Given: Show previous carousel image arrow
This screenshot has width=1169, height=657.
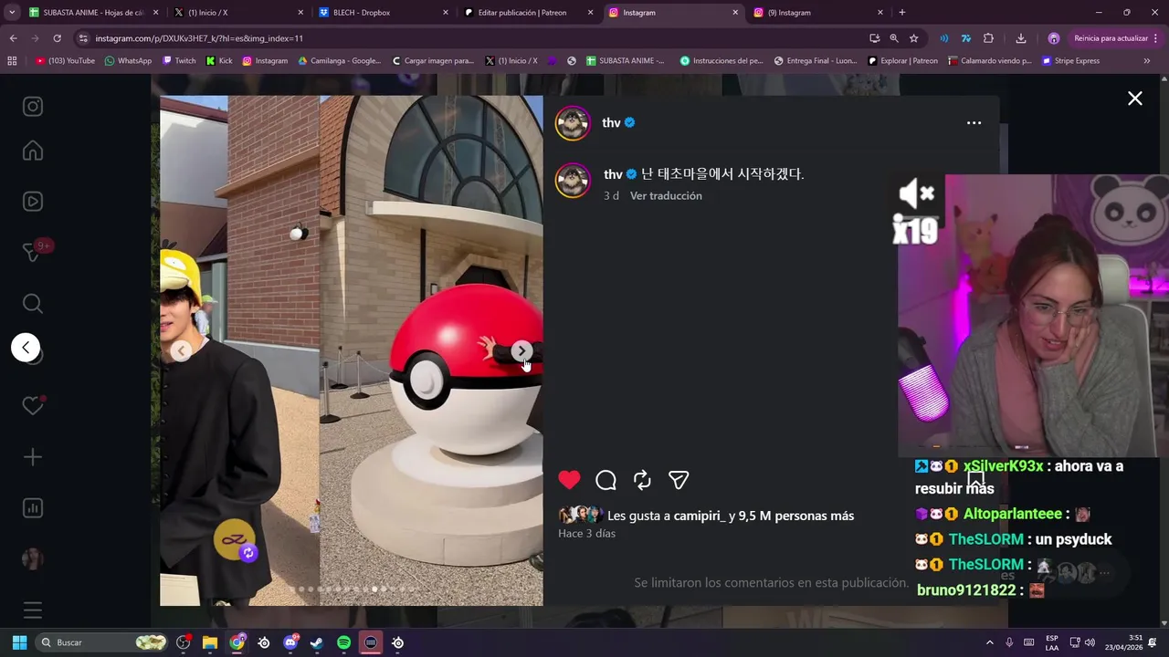Looking at the screenshot, I should (182, 350).
